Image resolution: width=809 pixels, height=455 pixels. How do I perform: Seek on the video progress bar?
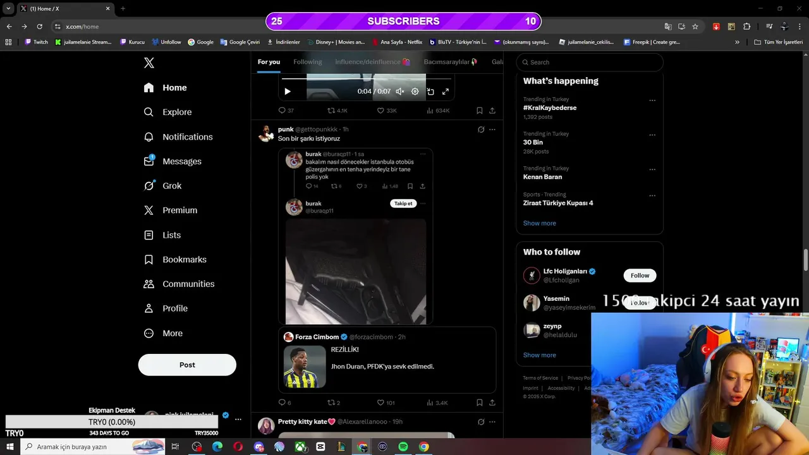click(x=367, y=78)
